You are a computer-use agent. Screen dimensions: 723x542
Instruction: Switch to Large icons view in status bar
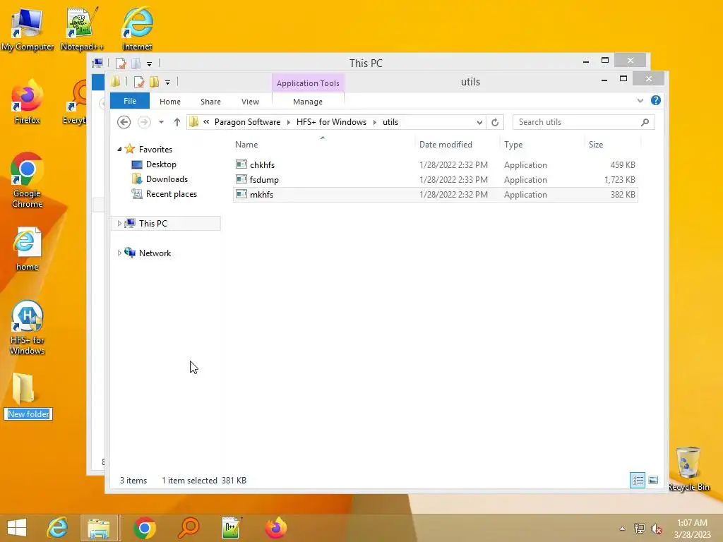pos(653,480)
